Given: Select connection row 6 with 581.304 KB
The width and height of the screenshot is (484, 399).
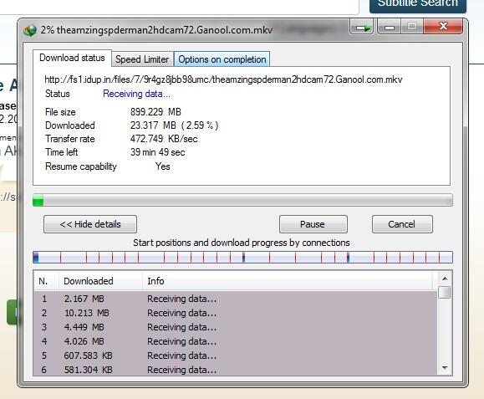Looking at the screenshot, I should tap(236, 370).
